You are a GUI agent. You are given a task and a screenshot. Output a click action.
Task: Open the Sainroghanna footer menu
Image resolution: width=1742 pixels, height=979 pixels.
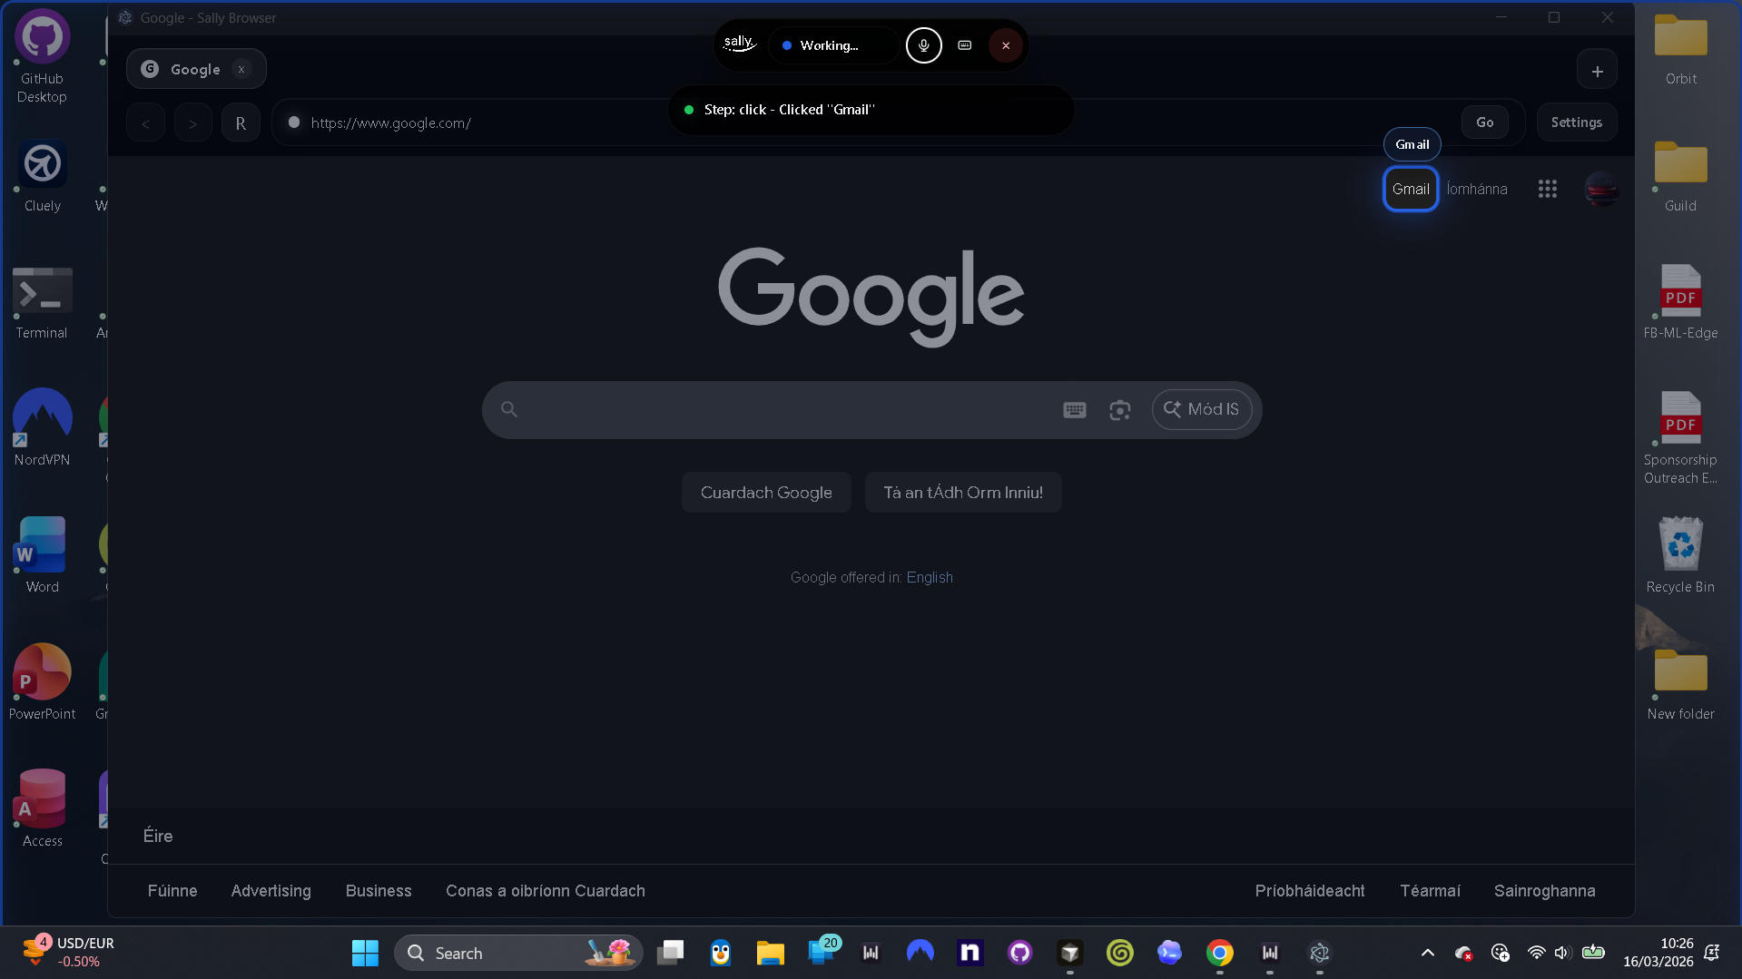tap(1545, 891)
